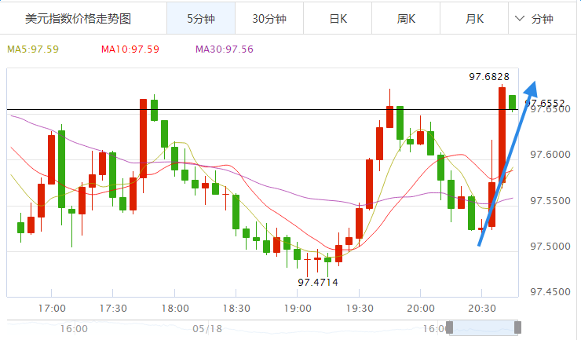
Task: Switch to the 月K monthly view
Action: tap(475, 18)
